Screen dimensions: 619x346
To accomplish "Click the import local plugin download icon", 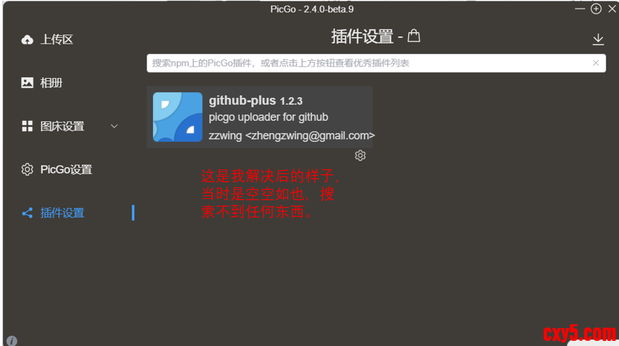I will pos(598,40).
